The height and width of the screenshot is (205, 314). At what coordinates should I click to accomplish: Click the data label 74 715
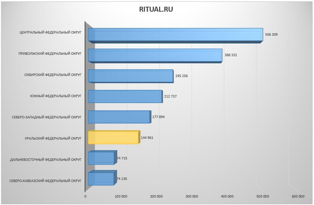pos(122,158)
